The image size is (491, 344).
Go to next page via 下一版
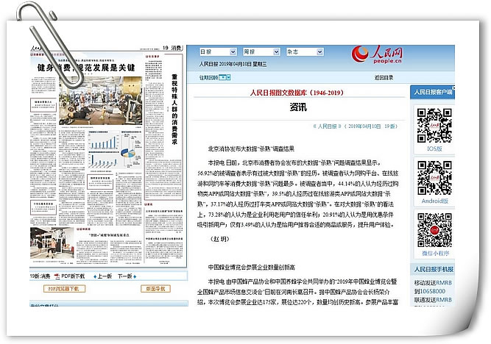click(125, 276)
